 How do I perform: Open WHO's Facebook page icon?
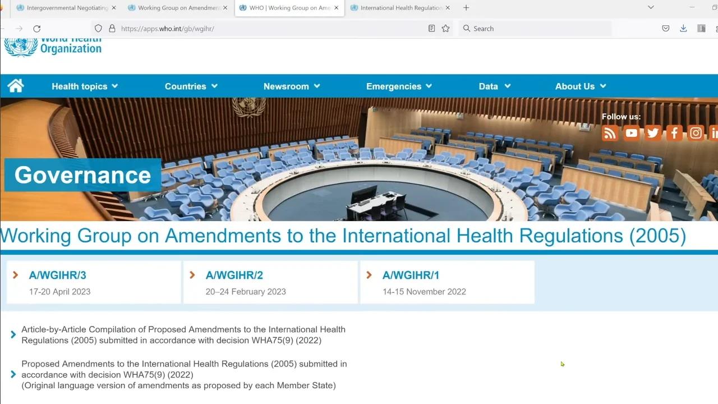674,133
